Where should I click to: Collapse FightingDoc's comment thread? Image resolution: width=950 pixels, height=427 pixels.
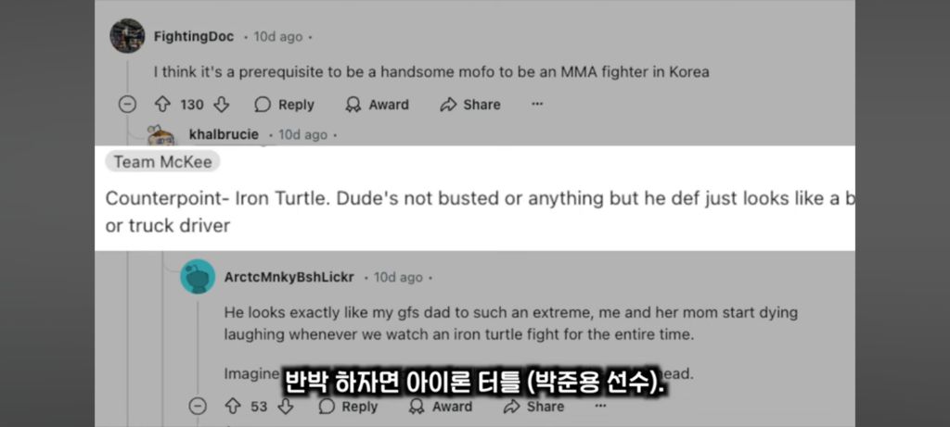click(x=128, y=105)
